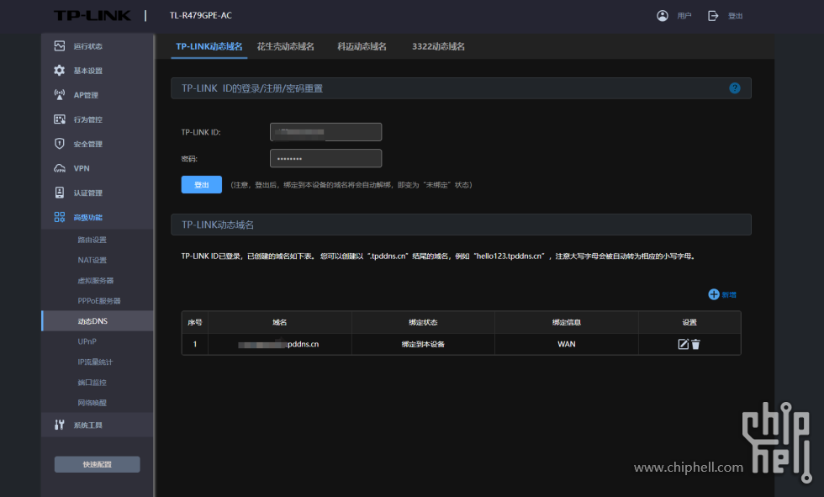824x497 pixels.
Task: Click the 密码 password field
Action: pyautogui.click(x=326, y=158)
